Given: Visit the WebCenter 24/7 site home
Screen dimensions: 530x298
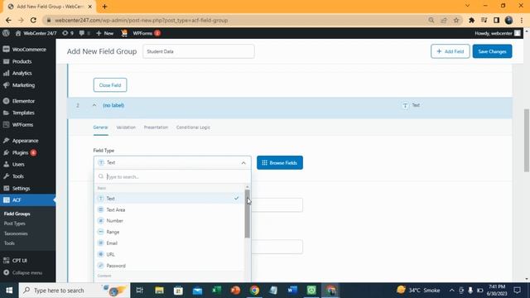Looking at the screenshot, I should 36,33.
